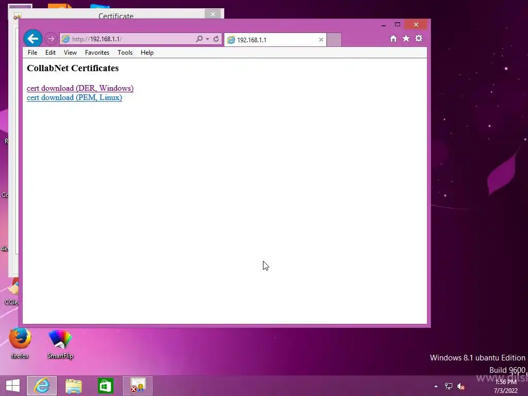Viewport: 528px width, 396px height.
Task: Open the View menu
Action: tap(70, 53)
